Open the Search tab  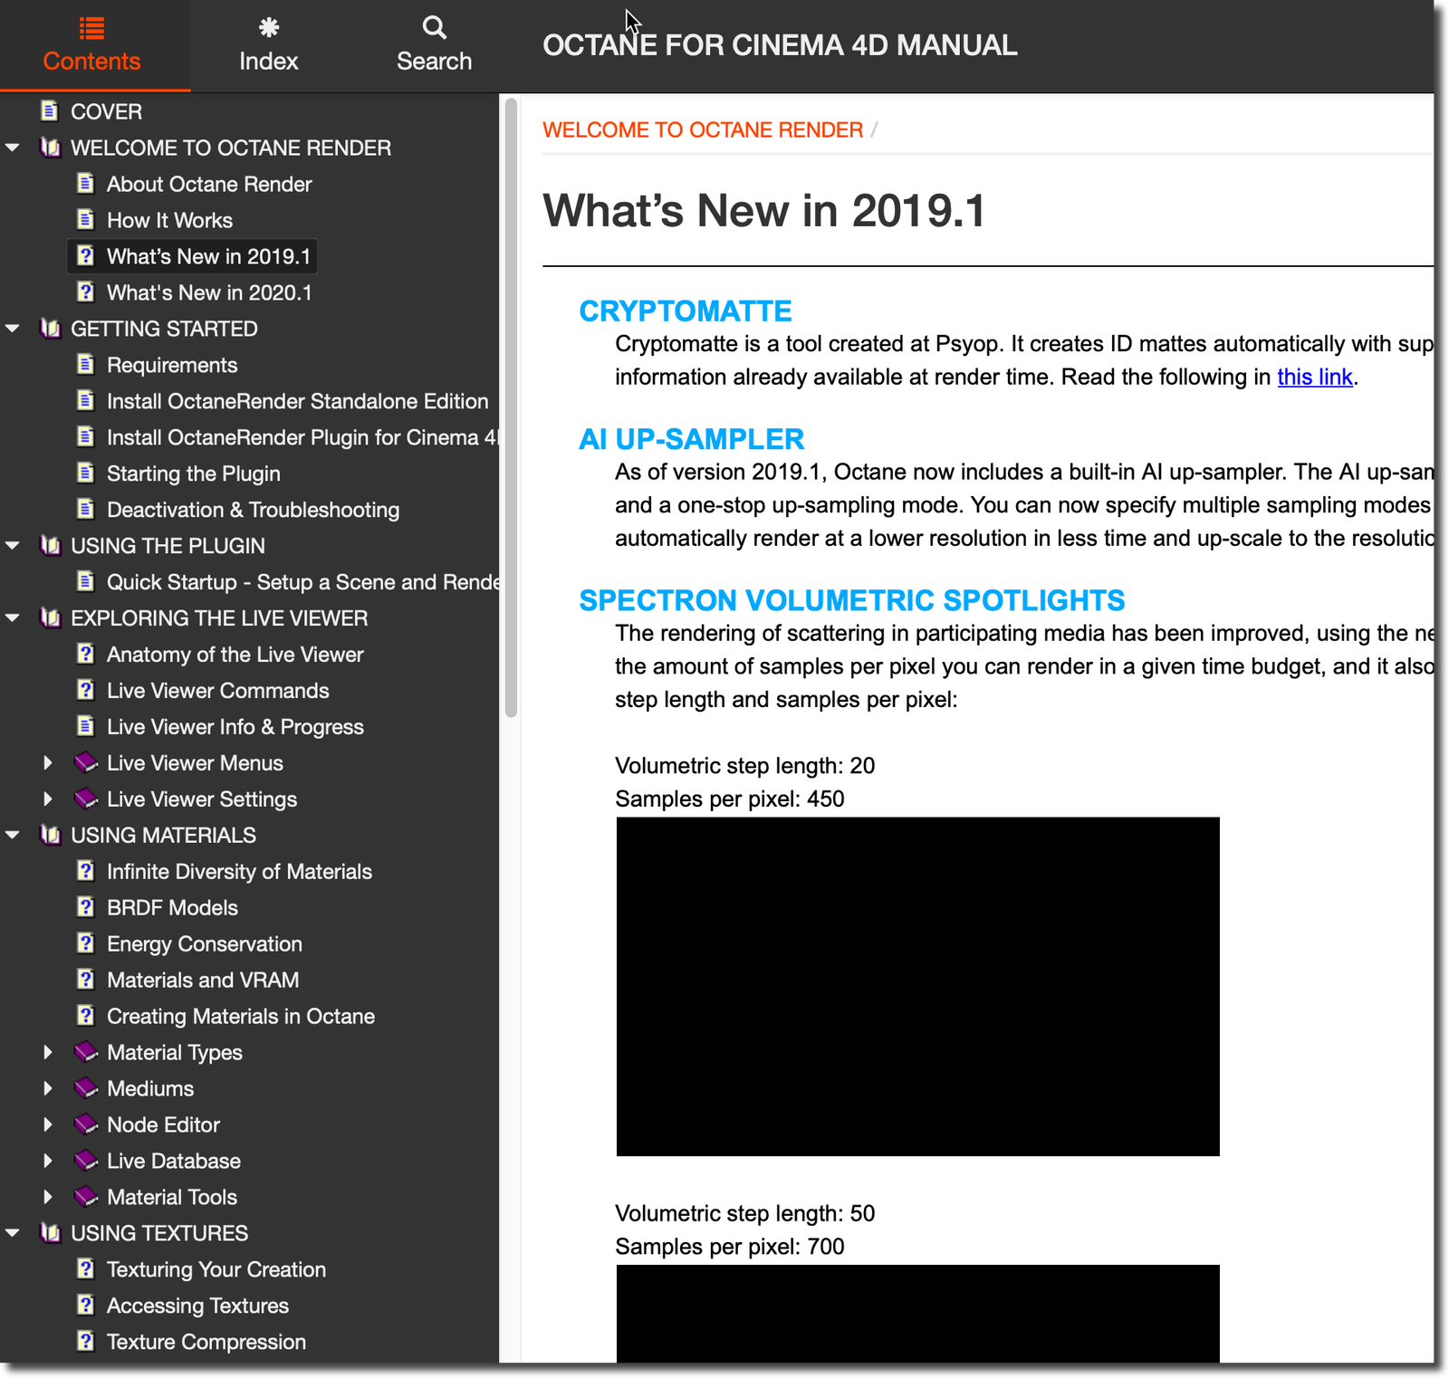point(435,45)
